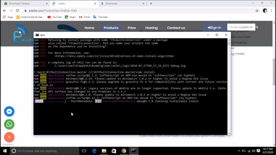Maximize the npm console window
The image size is (276, 155).
coord(217,35)
